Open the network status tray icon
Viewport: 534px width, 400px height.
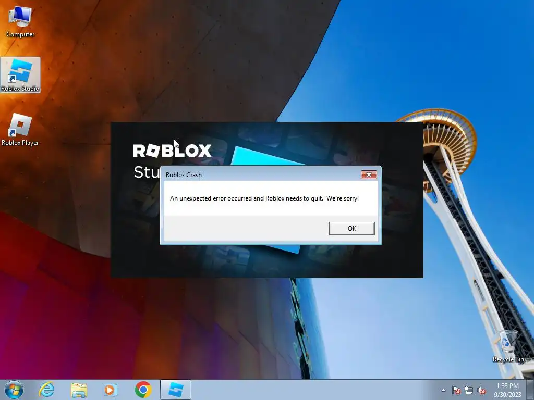point(469,390)
